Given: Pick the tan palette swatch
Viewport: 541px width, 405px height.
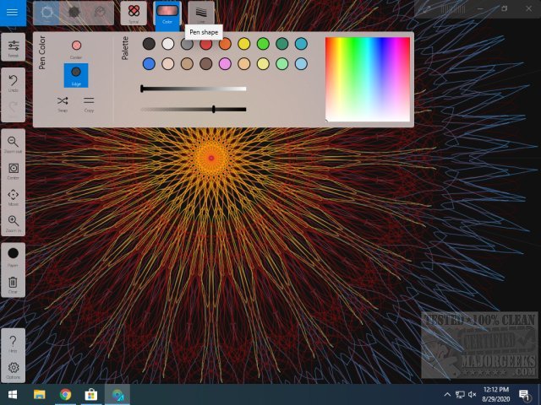Looking at the screenshot, I should [x=187, y=64].
